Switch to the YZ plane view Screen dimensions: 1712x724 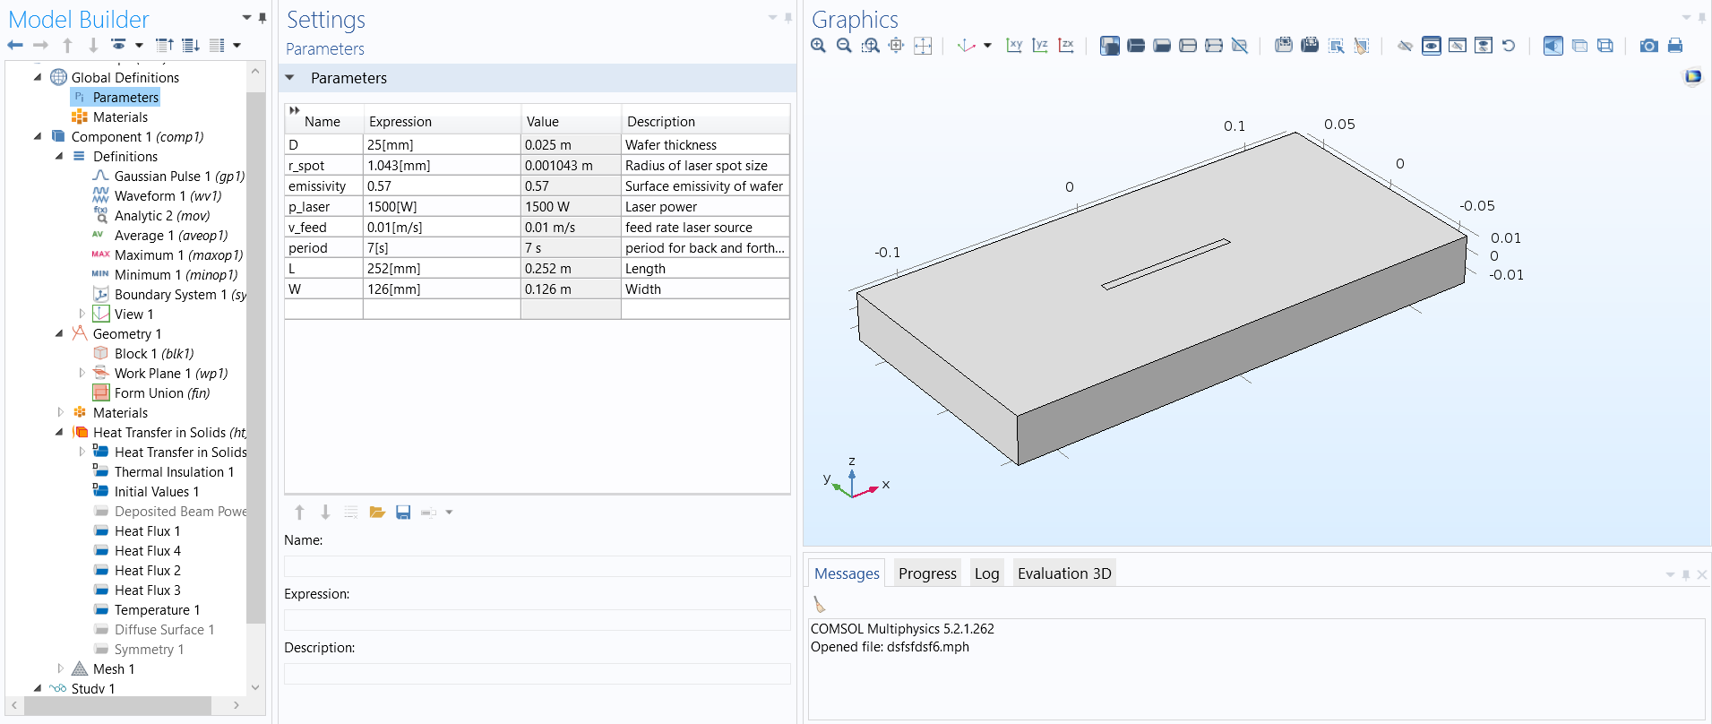tap(1040, 46)
